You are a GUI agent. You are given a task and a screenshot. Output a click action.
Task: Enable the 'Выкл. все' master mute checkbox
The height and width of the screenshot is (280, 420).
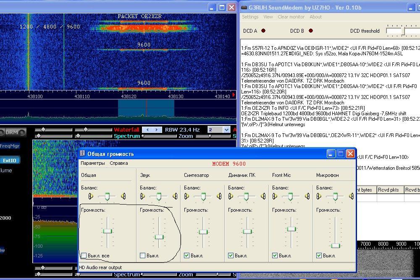point(84,255)
